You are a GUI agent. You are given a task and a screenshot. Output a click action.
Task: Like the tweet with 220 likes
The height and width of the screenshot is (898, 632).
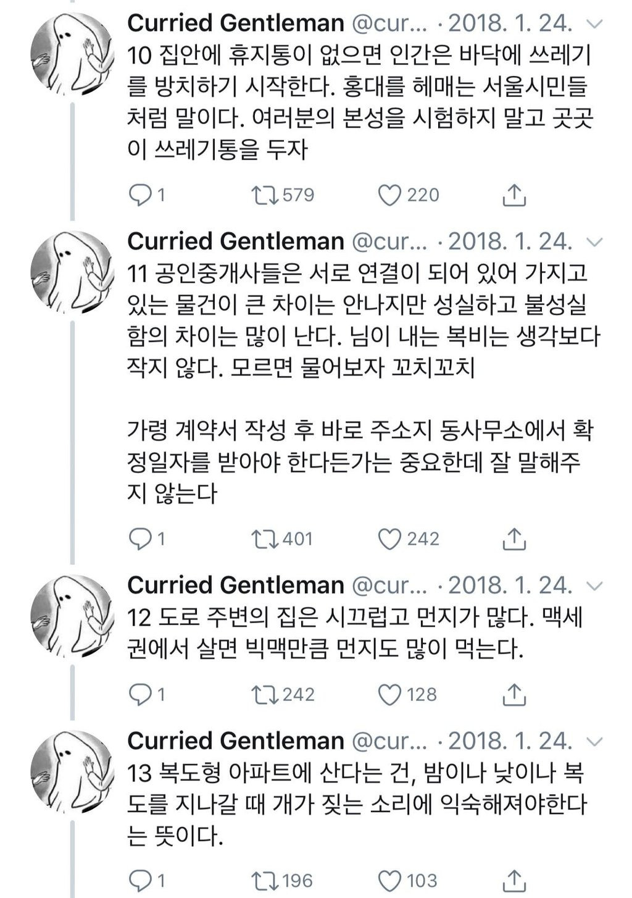pyautogui.click(x=389, y=195)
